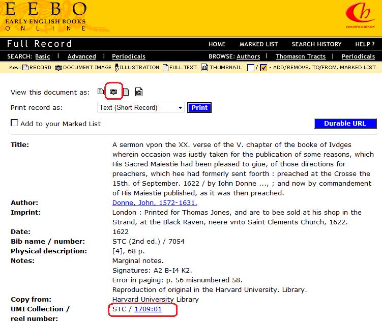Click the EEBO Early English Books Online logo
This screenshot has width=382, height=322.
[x=46, y=17]
